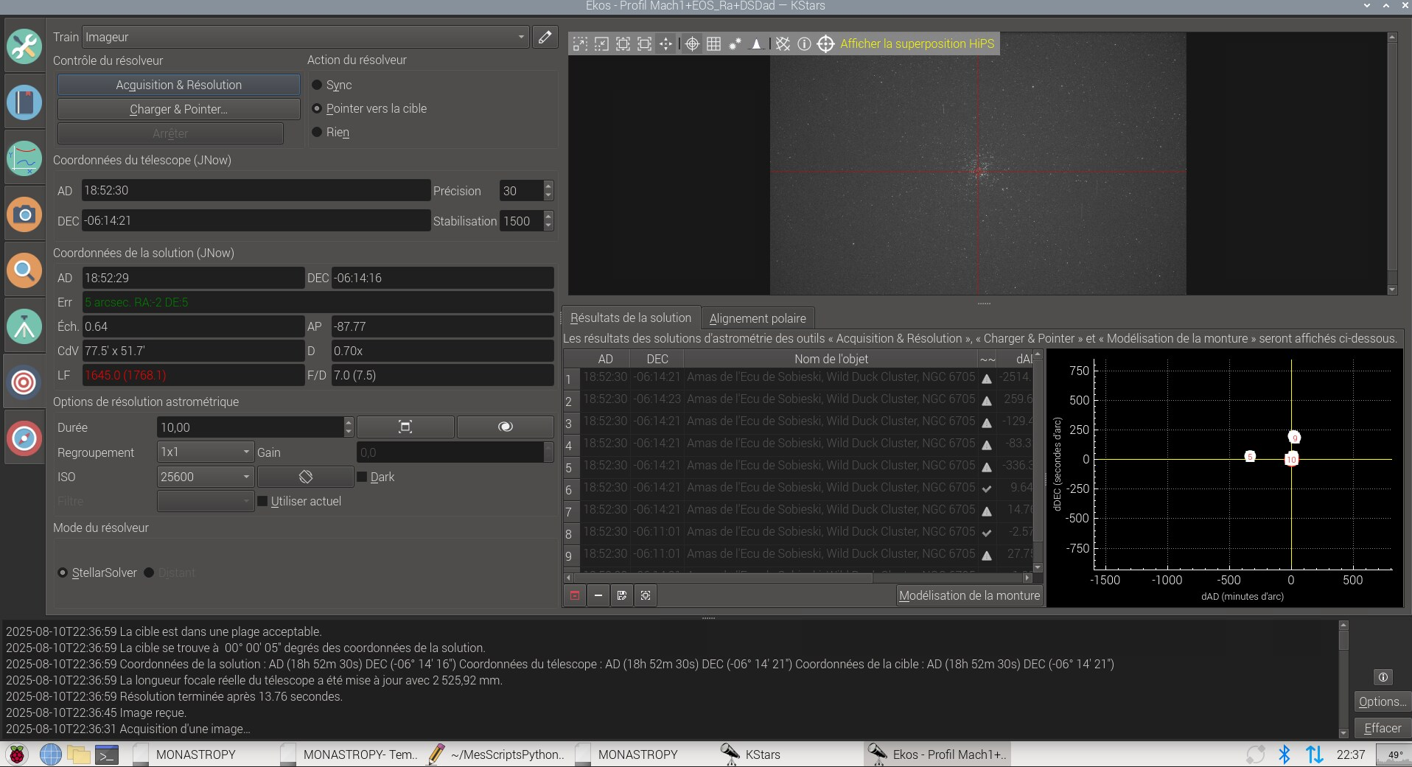The image size is (1412, 767).
Task: Open the Regroupement 1x1 dropdown
Action: pos(206,452)
